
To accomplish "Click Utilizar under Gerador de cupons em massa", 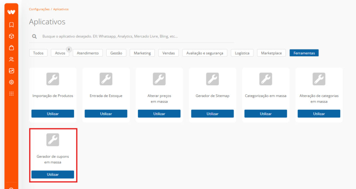I will point(53,174).
